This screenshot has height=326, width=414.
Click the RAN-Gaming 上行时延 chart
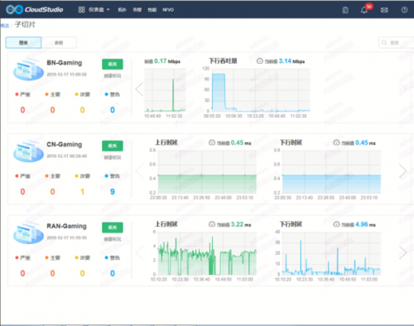point(207,253)
